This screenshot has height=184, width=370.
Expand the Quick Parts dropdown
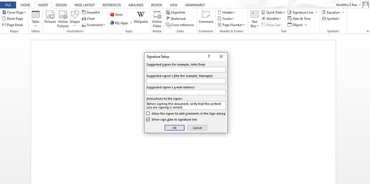pos(273,13)
